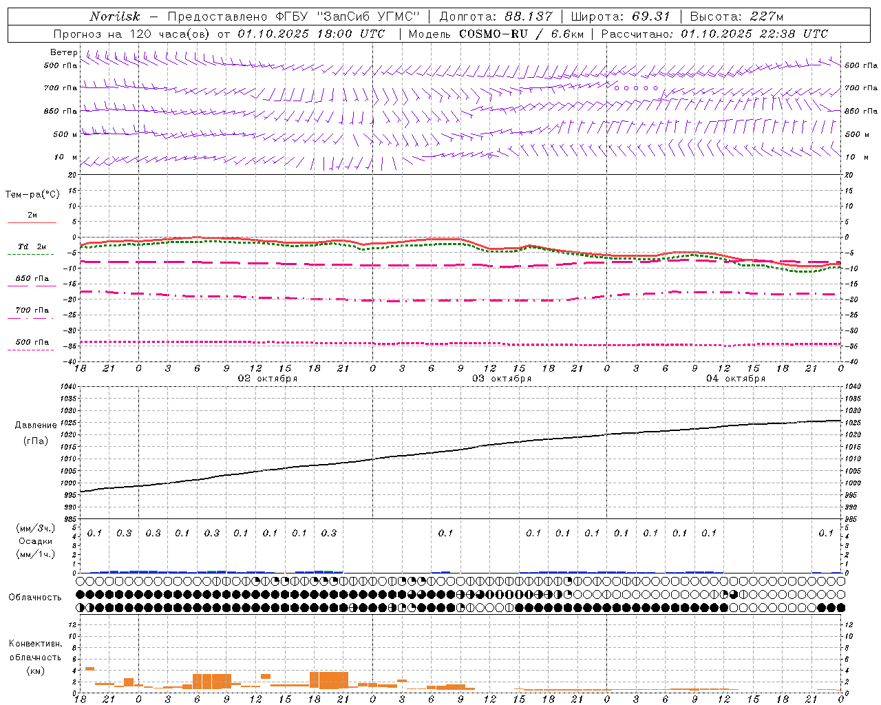Click the 'Осадки' precipitation label
The image size is (881, 705).
[x=35, y=541]
